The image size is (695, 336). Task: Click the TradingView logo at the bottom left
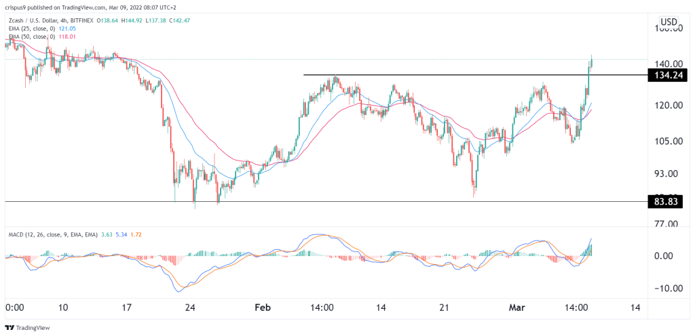27,328
